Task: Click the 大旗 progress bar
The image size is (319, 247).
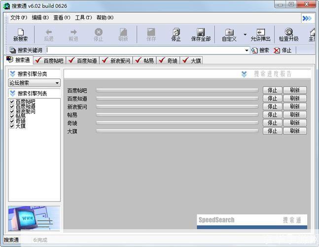Action: pyautogui.click(x=177, y=131)
